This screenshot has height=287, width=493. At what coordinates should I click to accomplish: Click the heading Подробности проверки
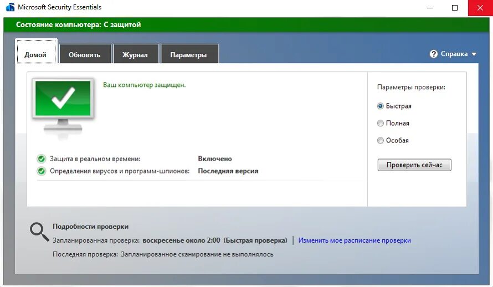click(x=90, y=226)
